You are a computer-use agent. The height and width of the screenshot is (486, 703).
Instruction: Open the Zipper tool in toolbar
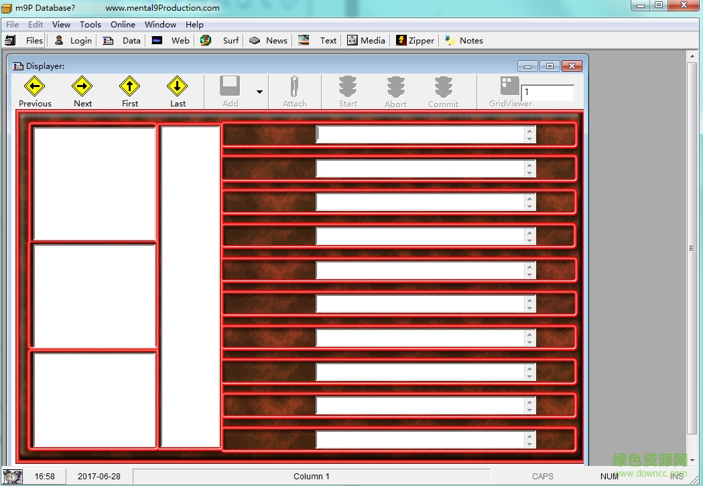coord(415,40)
